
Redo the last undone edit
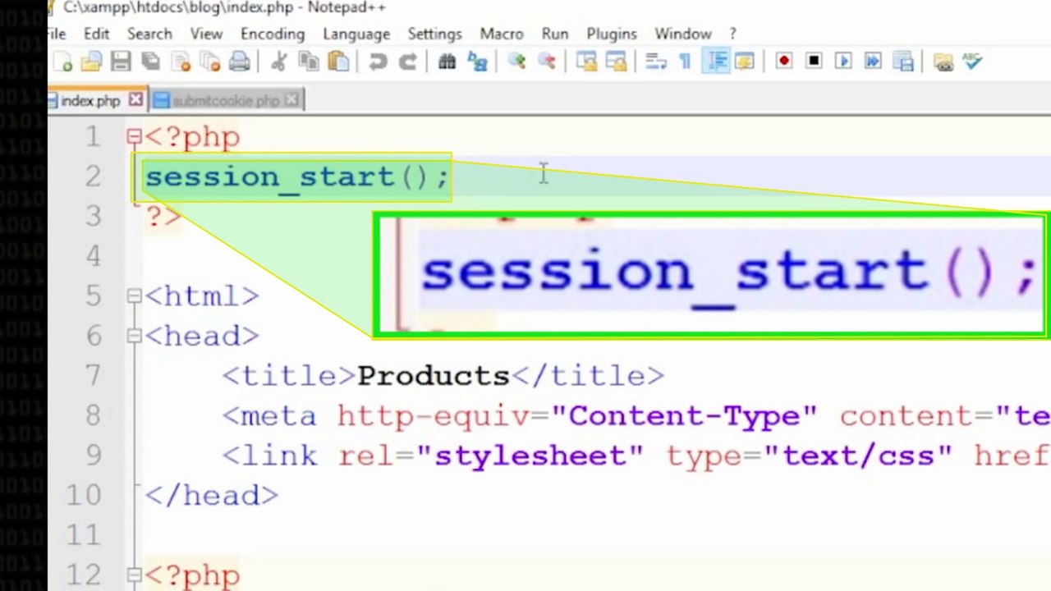coord(407,62)
